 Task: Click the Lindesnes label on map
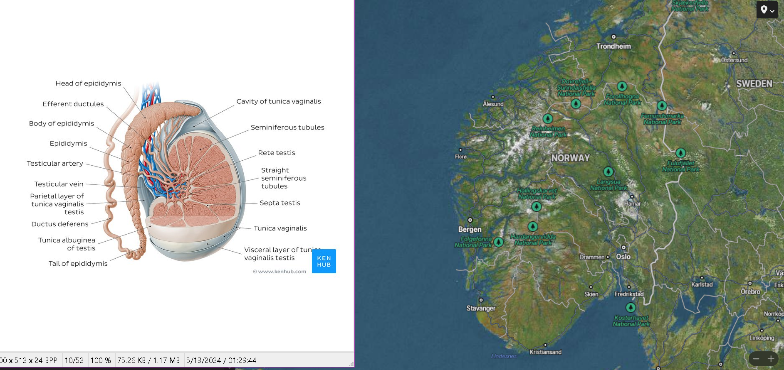click(x=504, y=356)
